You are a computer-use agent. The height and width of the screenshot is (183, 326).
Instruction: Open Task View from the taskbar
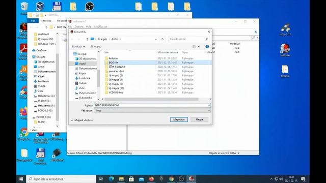(x=101, y=179)
